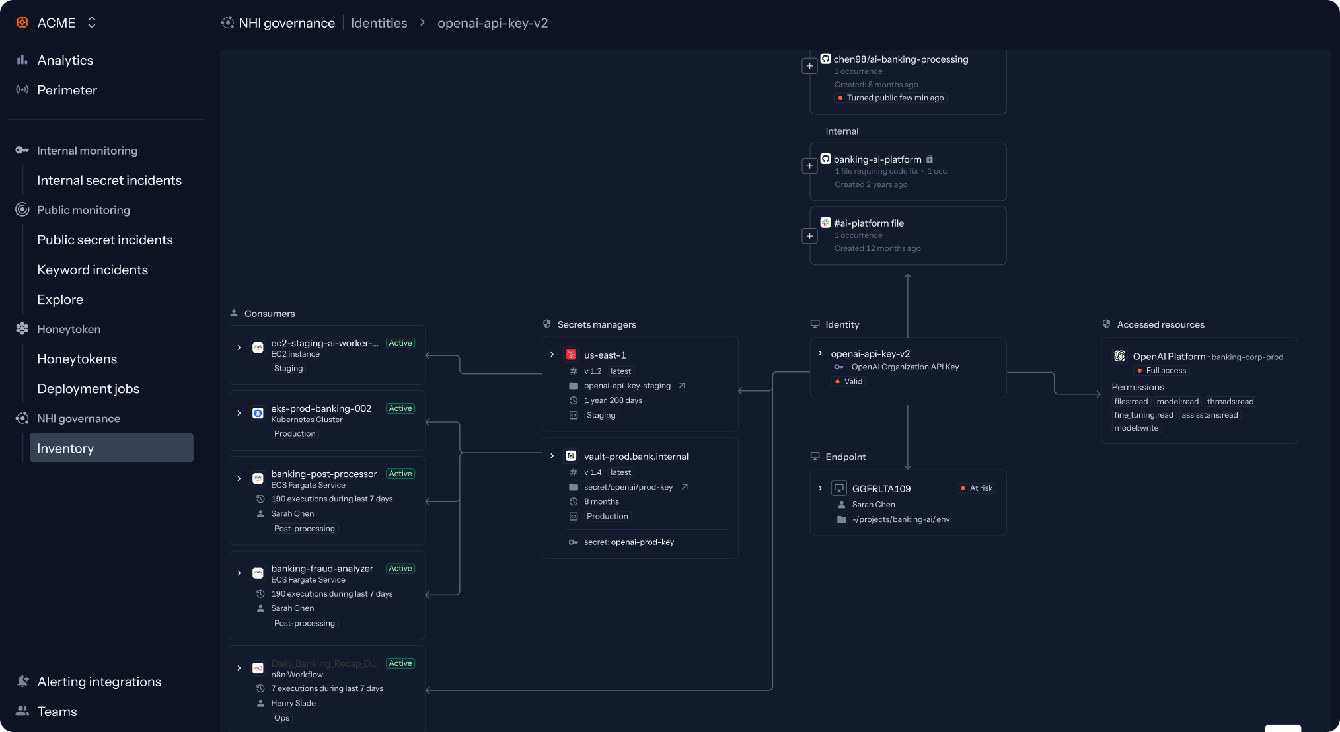
Task: Expand the banking-post-processor consumer
Action: point(239,478)
